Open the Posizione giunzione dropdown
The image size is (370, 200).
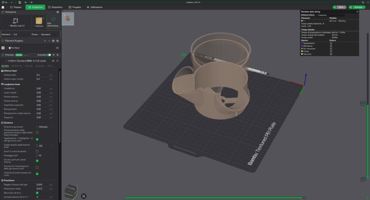pos(44,127)
